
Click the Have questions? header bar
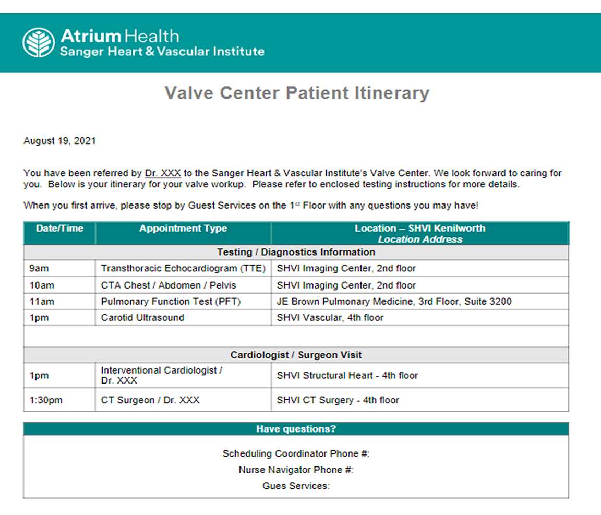click(x=296, y=429)
